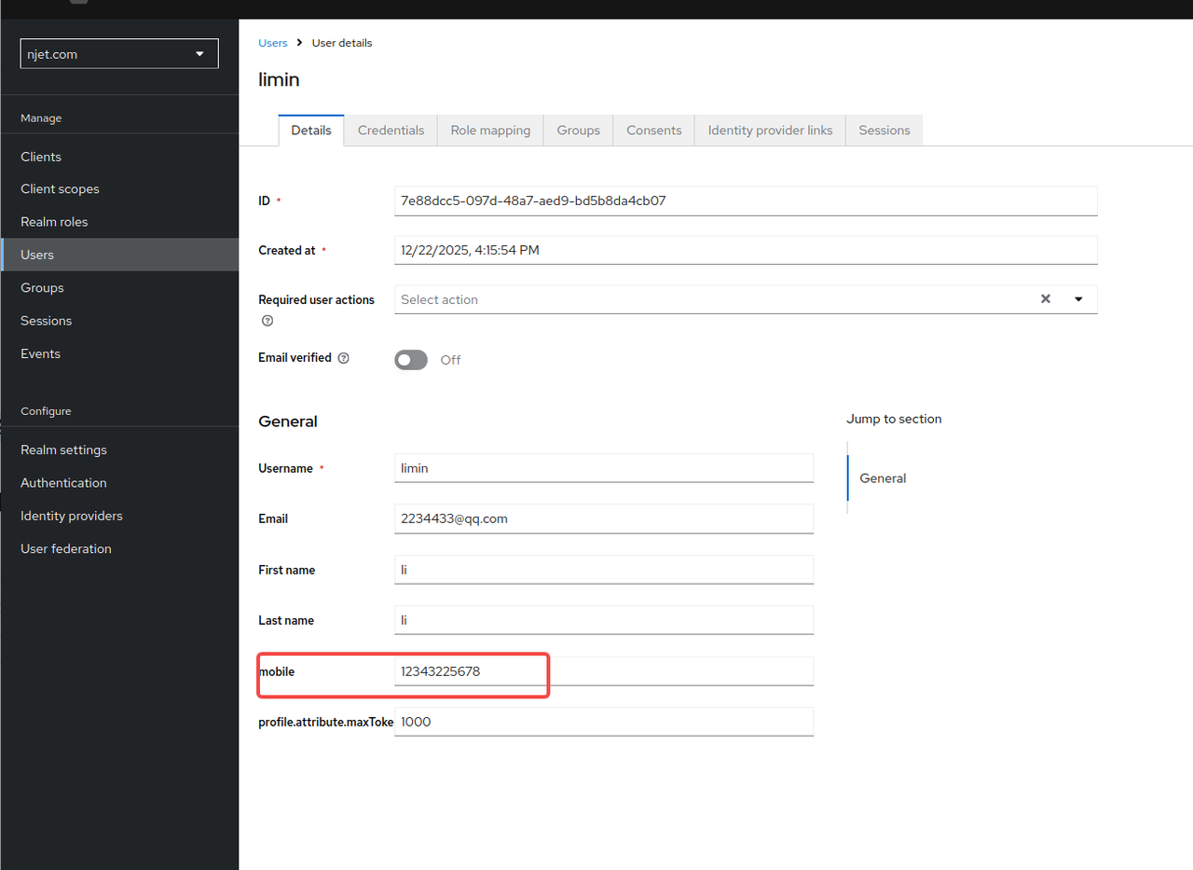This screenshot has width=1193, height=870.
Task: Switch to the Credentials tab
Action: [x=391, y=131]
